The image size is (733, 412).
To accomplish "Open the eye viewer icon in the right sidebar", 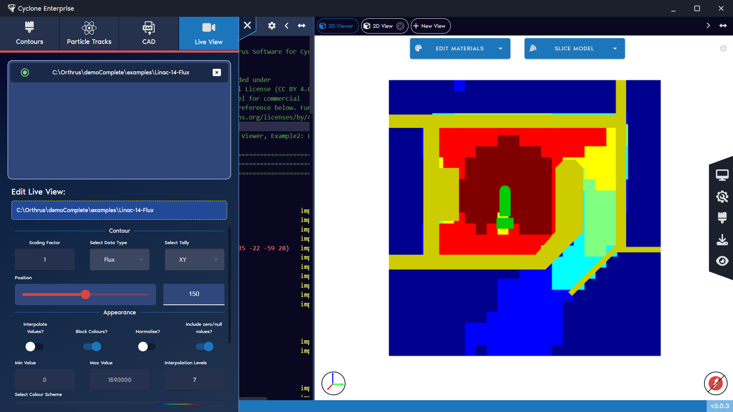I will click(723, 261).
